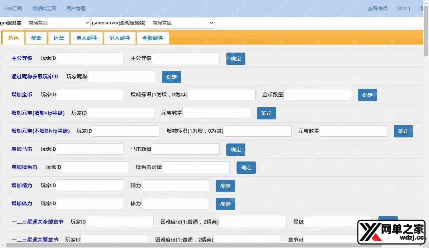The image size is (429, 248).
Task: Go to the 多人邮件 tab
Action: (x=119, y=38)
